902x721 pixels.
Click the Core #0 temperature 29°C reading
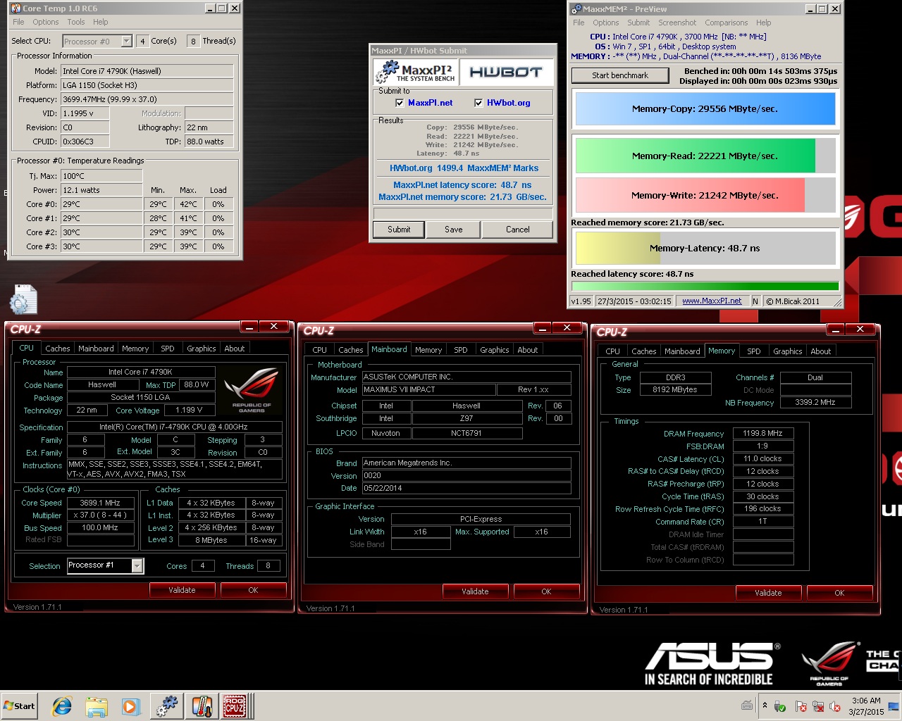point(101,204)
